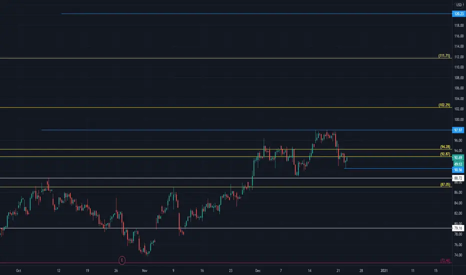Click the 84.00 price scale value

(x=458, y=203)
